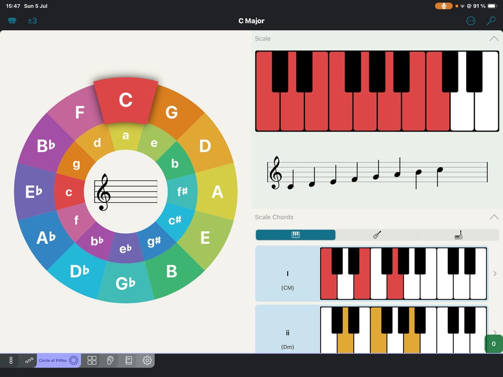Image resolution: width=503 pixels, height=377 pixels.
Task: Switch chord display to guitar view
Action: [377, 235]
